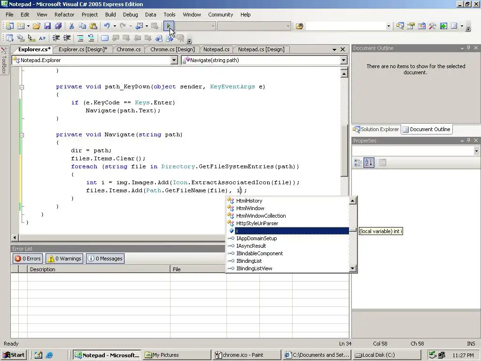Viewport: 481px width, 361px height.
Task: Click the Navigate Backward icon
Action: pos(139,26)
